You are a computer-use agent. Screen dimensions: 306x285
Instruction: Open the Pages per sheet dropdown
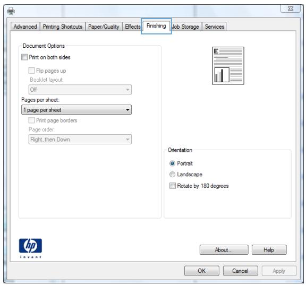(76, 110)
